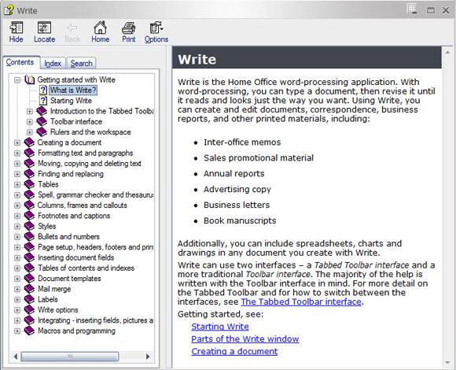Expand the Styles tree node
Screen dimensions: 456x370
coord(17,227)
